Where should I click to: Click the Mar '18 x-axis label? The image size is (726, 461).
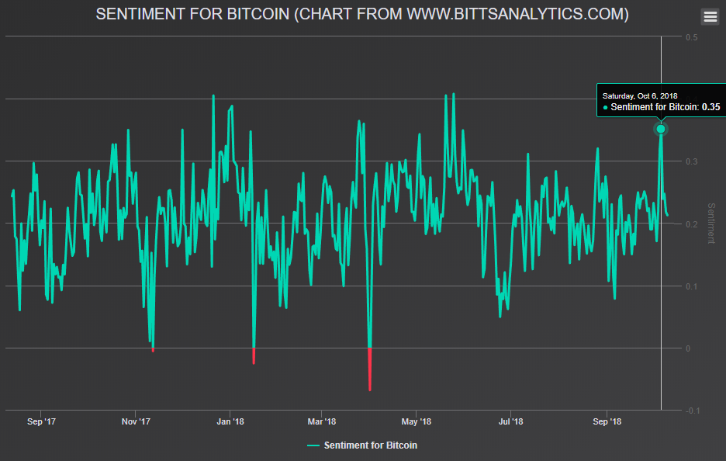click(322, 421)
